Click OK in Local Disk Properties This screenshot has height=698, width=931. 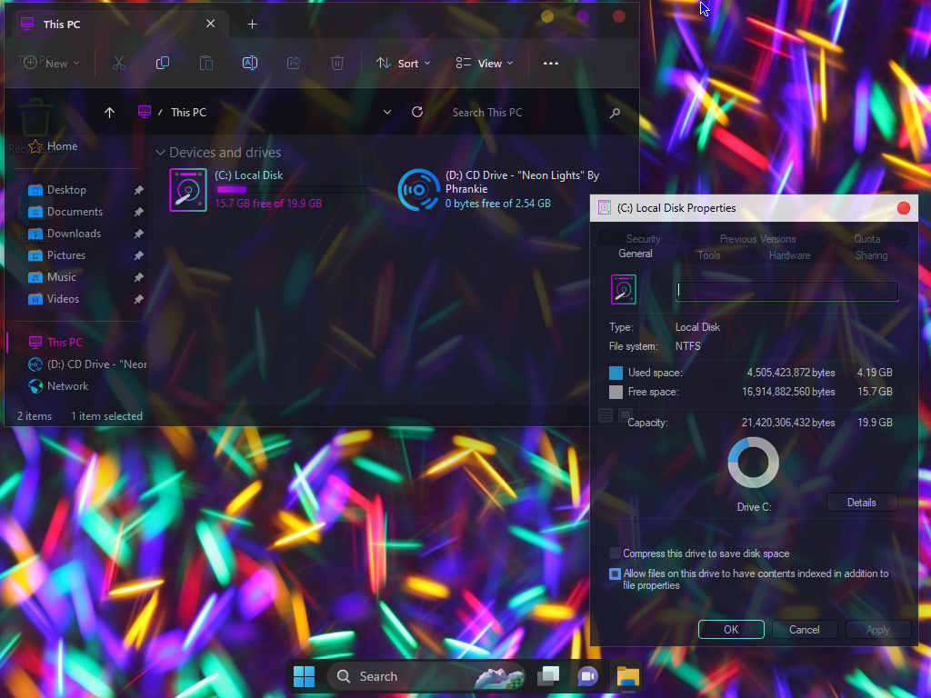731,629
